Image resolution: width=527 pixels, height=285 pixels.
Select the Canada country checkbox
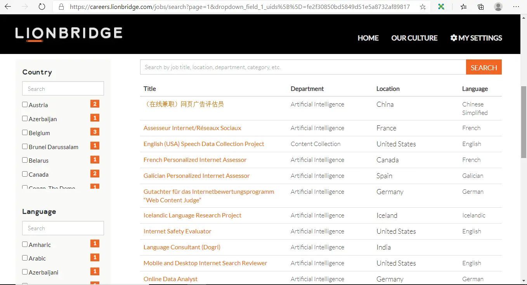point(25,174)
